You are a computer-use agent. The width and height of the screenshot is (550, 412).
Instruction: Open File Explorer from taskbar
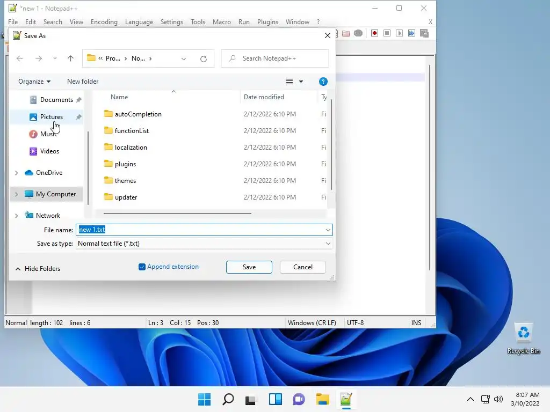coord(322,399)
